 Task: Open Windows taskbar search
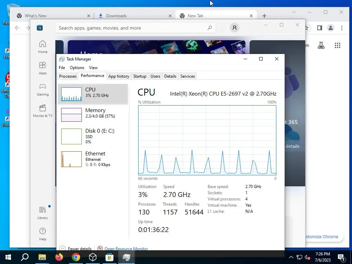pyautogui.click(x=25, y=257)
